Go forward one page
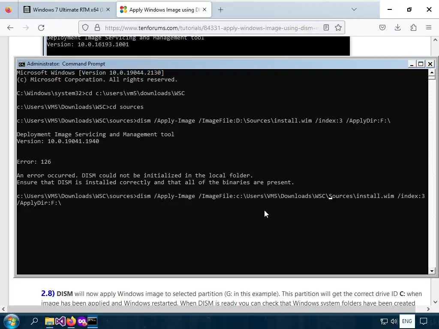 click(26, 28)
